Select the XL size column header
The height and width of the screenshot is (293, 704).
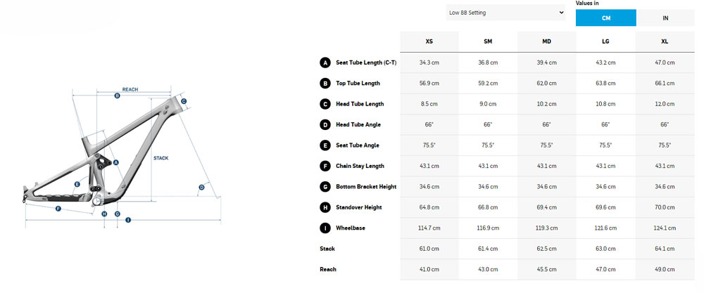click(664, 41)
